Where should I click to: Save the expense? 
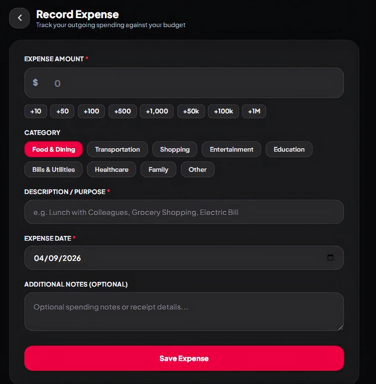pyautogui.click(x=184, y=358)
